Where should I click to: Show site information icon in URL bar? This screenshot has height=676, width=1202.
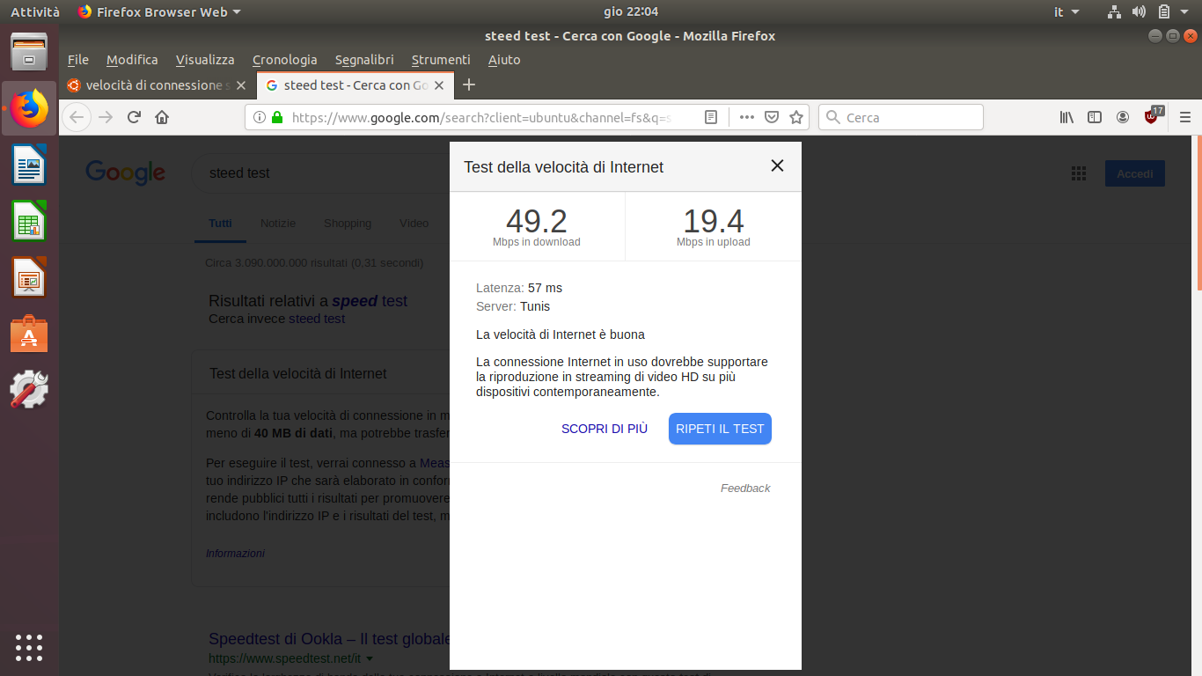[260, 117]
